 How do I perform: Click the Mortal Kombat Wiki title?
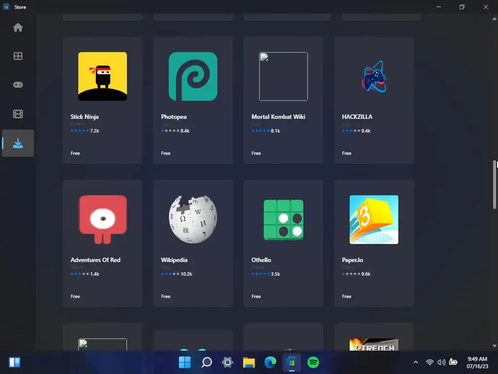[x=278, y=117]
